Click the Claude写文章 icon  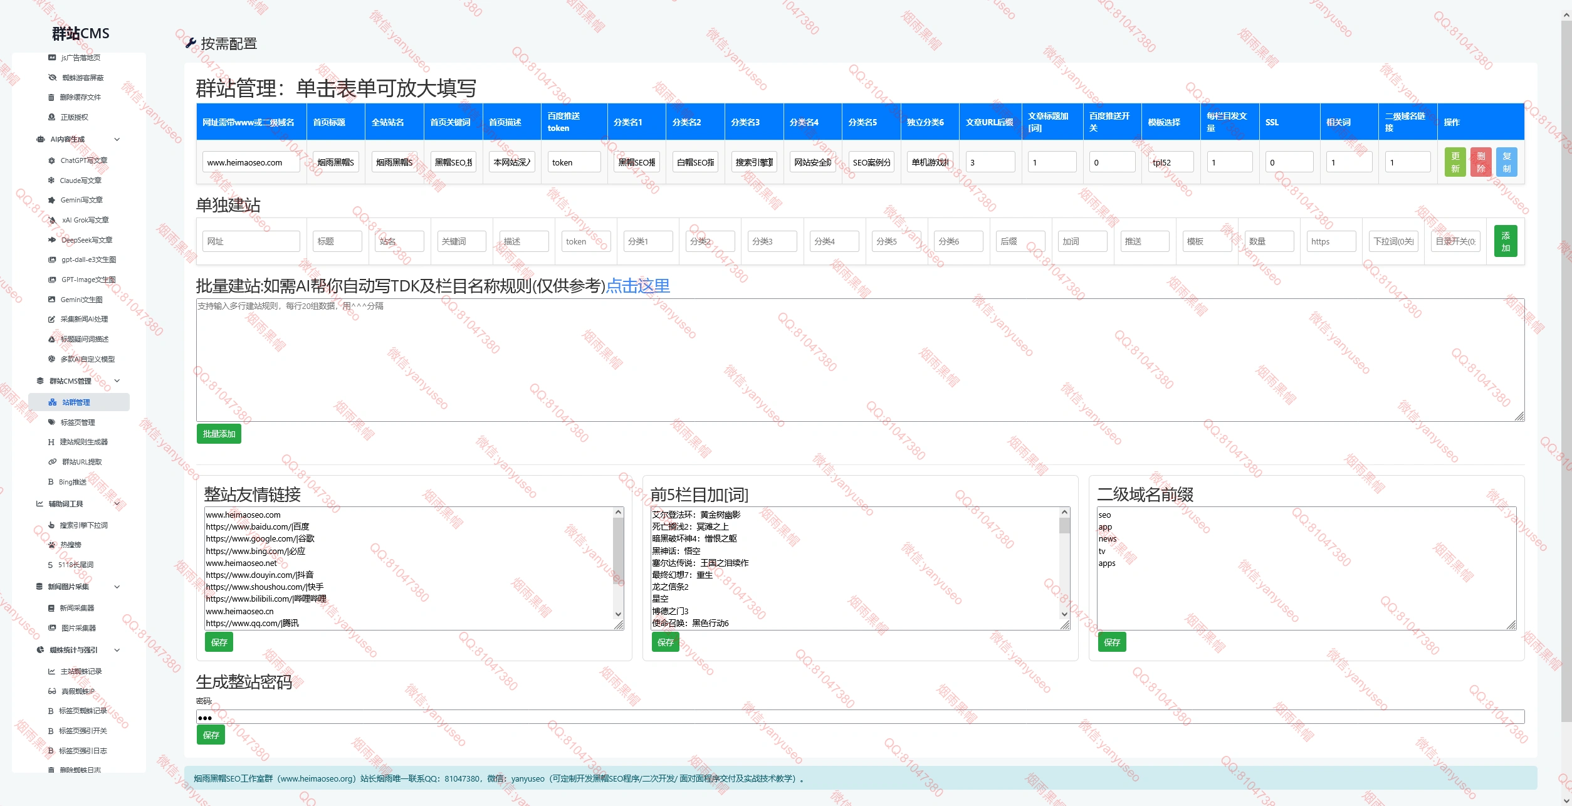point(51,181)
